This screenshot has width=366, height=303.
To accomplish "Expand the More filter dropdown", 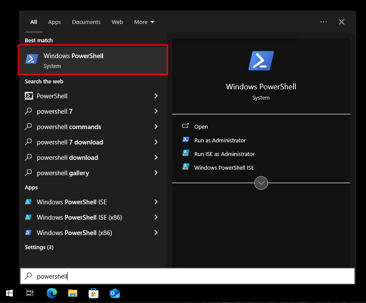I will click(144, 22).
